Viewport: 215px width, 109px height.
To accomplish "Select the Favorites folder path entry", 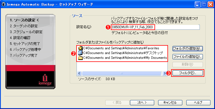I will [x=121, y=48].
